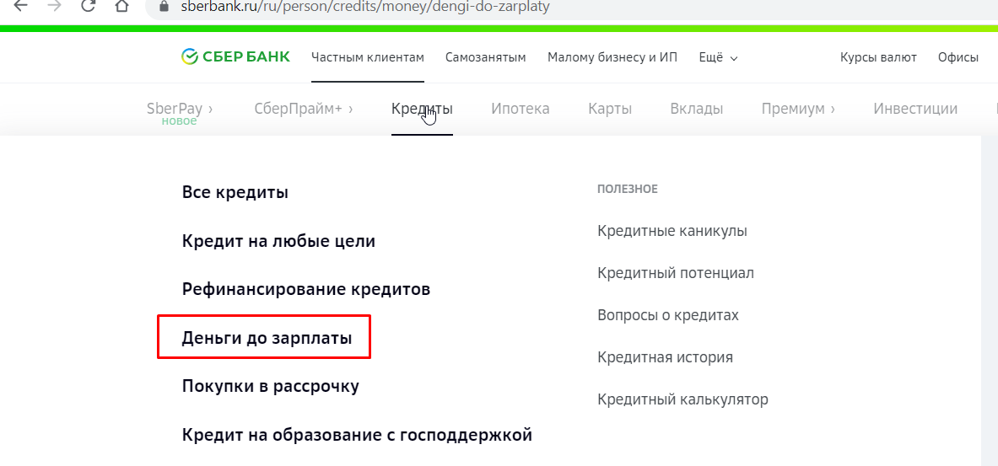Open the Вклады menu item
Viewport: 998px width, 466px height.
(x=696, y=109)
